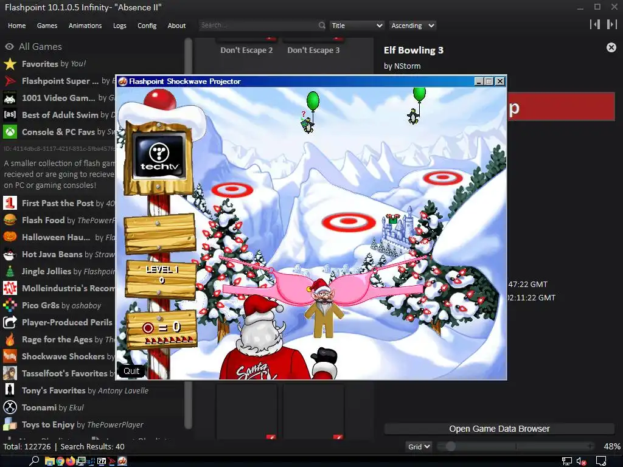
Task: Click the Toys to Enjoy icon
Action: point(10,424)
